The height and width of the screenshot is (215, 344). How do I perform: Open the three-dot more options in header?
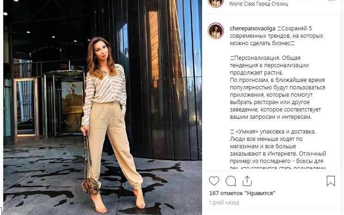331,0
